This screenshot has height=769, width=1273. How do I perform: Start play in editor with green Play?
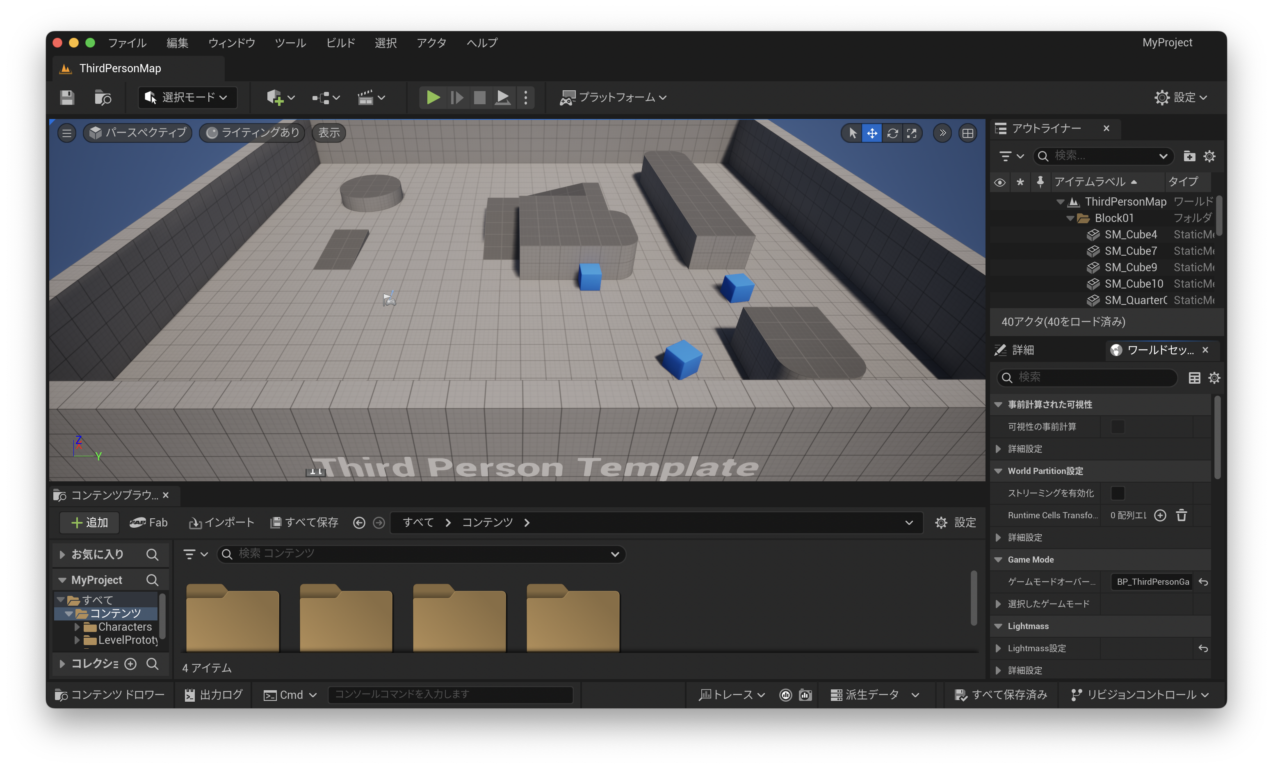click(x=433, y=97)
